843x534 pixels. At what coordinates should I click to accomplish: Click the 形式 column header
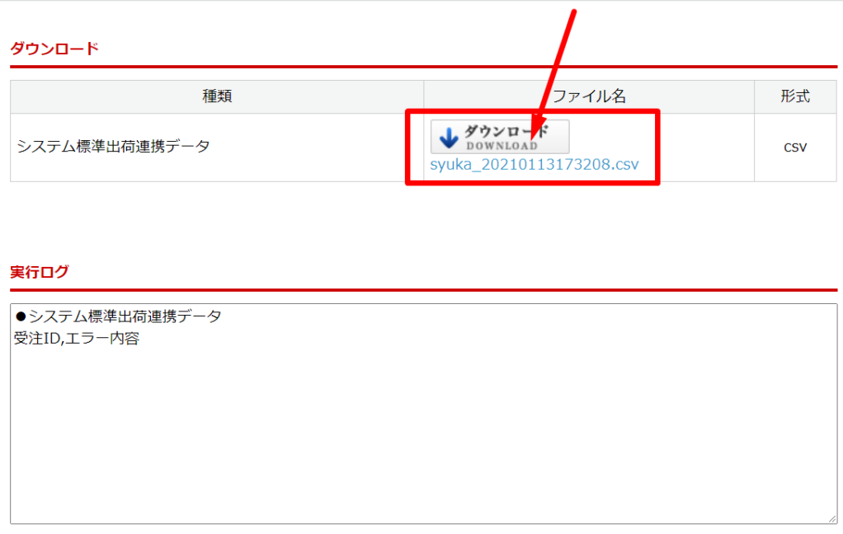point(795,96)
